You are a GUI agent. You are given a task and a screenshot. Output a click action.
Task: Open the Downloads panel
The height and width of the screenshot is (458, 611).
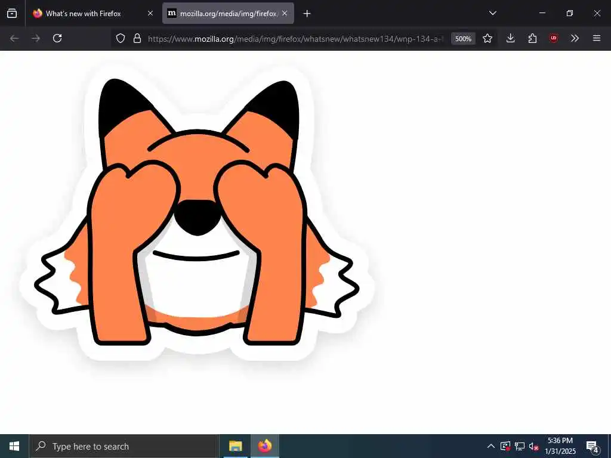pos(511,38)
